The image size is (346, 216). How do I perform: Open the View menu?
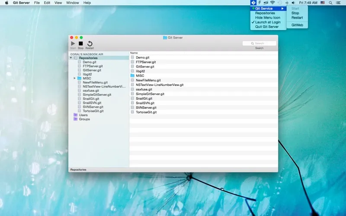(58, 3)
